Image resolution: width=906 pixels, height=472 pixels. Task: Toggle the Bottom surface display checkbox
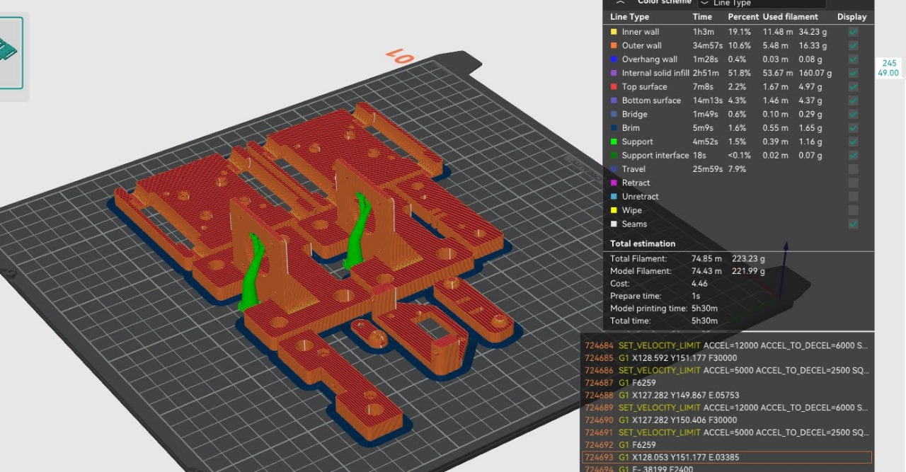tap(854, 100)
